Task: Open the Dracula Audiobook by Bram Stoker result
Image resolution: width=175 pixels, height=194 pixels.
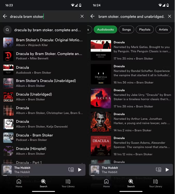Action: tap(43, 70)
